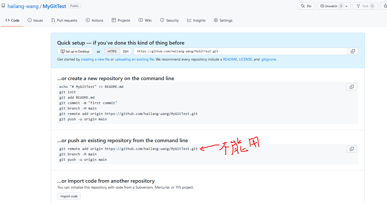Pin the MyGitTest repository
Screen dimensions: 387x203
(x=306, y=6)
